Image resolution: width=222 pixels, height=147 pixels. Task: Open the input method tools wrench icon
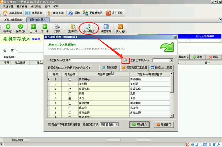pos(219,144)
